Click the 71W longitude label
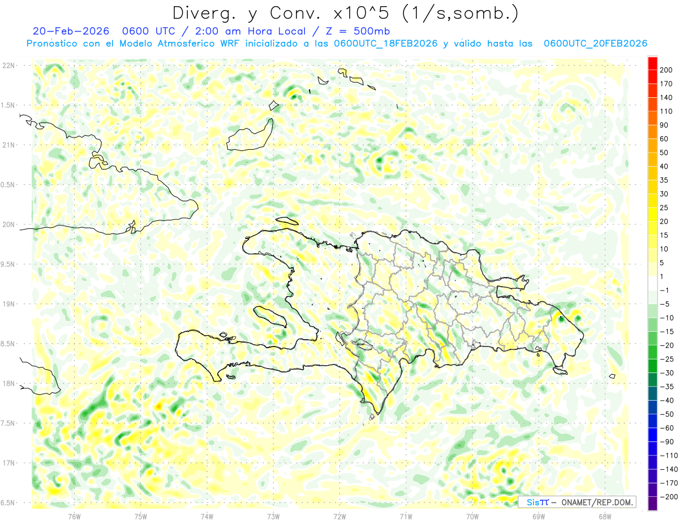Viewport: 679px width, 524px height. [406, 516]
